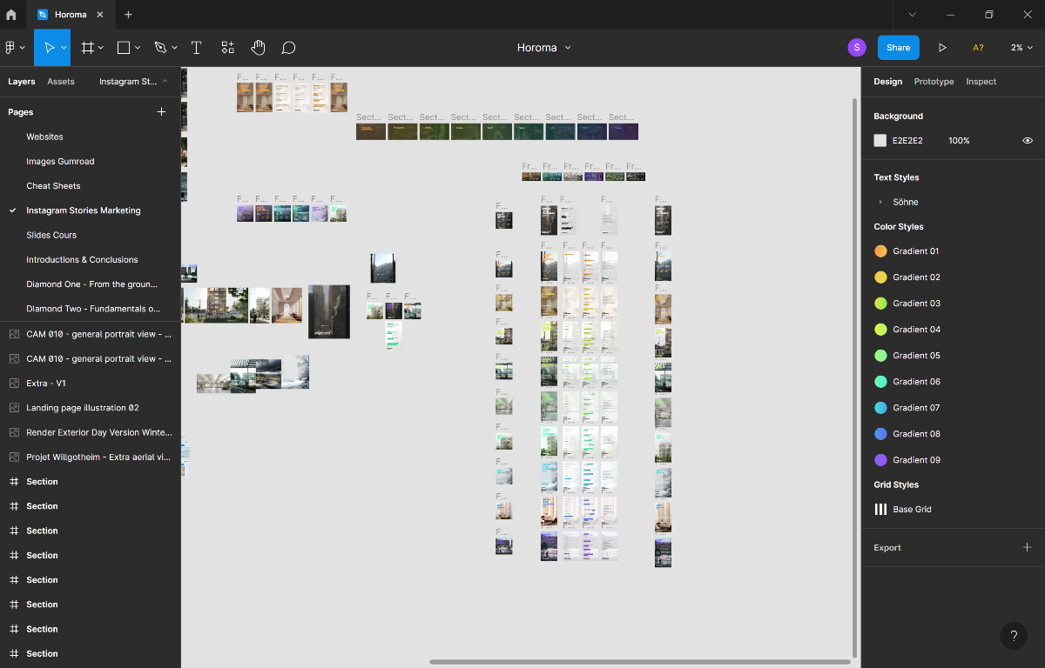Select the Comment tool

pyautogui.click(x=288, y=48)
